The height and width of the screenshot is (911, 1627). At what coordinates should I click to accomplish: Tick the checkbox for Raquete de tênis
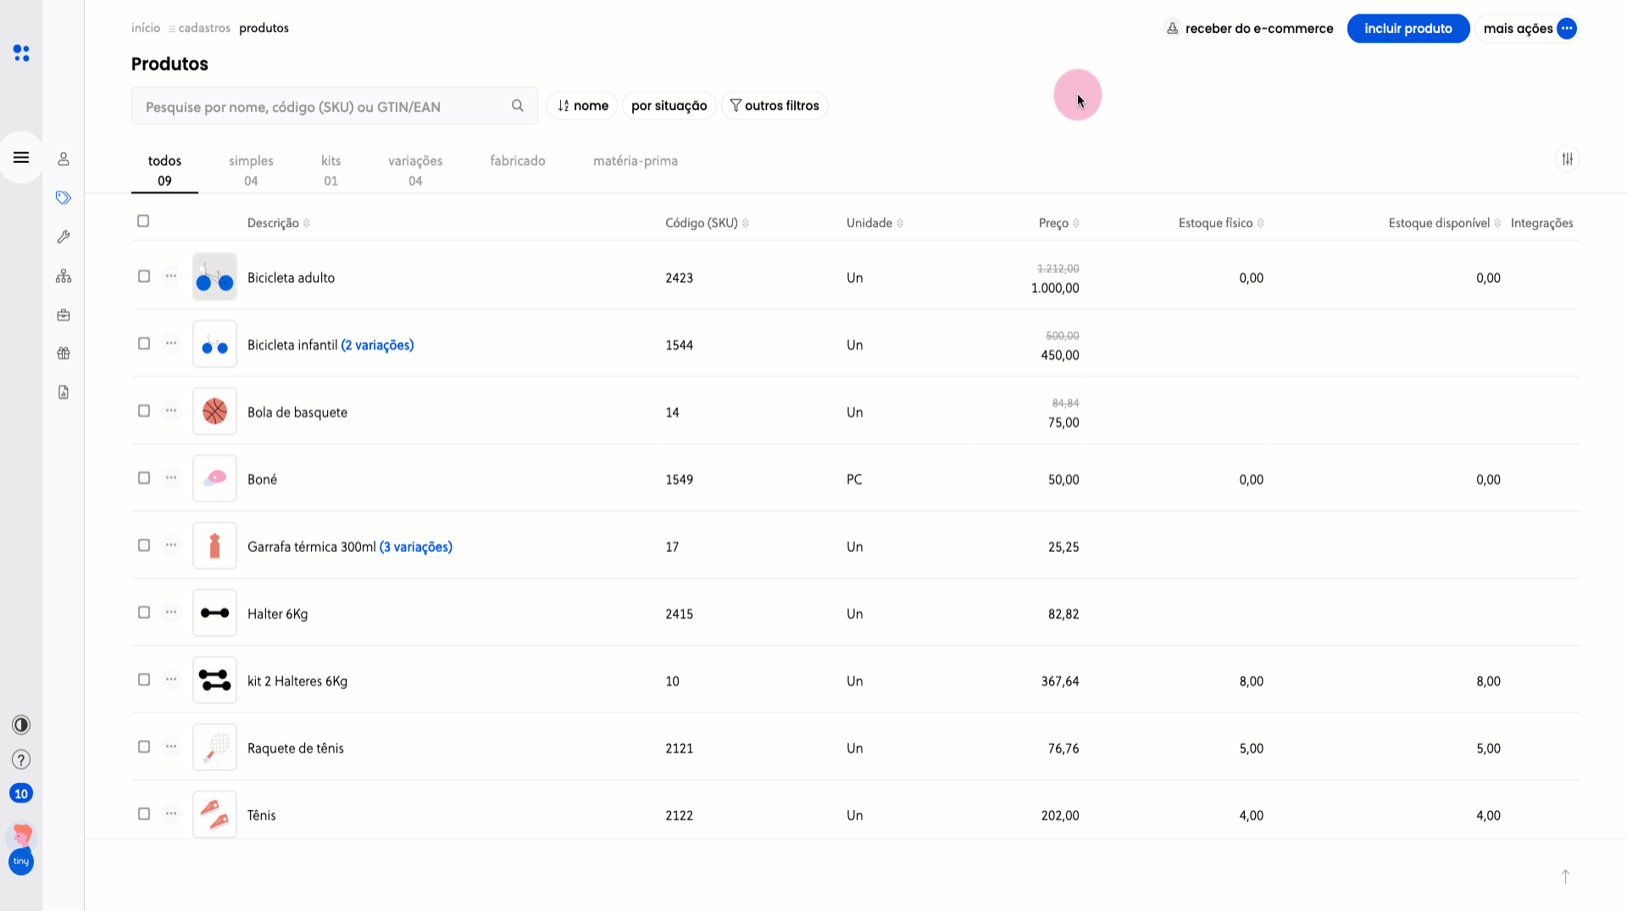click(x=144, y=747)
